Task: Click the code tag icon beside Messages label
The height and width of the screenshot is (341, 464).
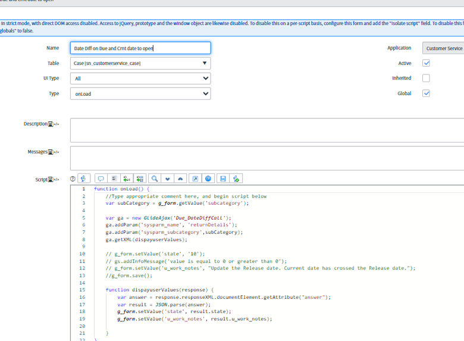Action: coord(57,152)
